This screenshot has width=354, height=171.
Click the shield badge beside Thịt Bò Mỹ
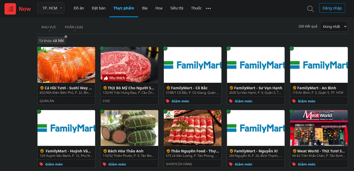tap(105, 88)
